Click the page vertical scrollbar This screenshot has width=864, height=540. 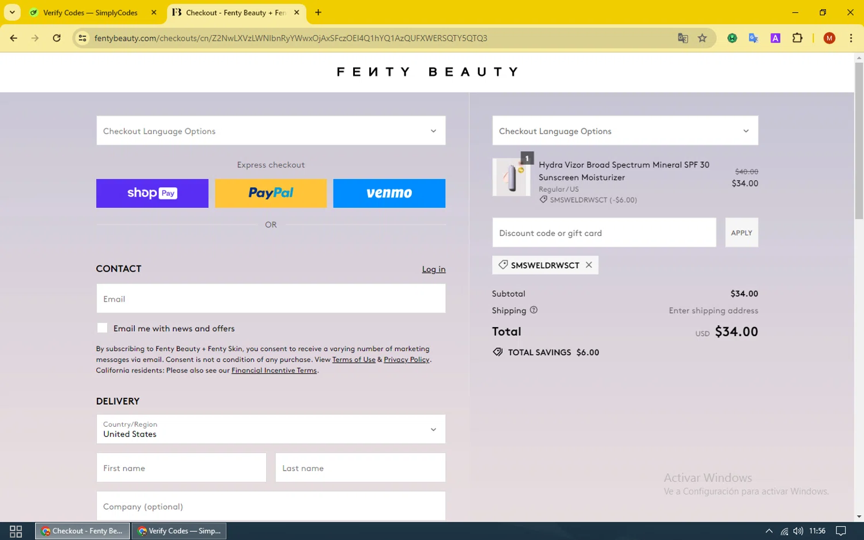pos(859,141)
